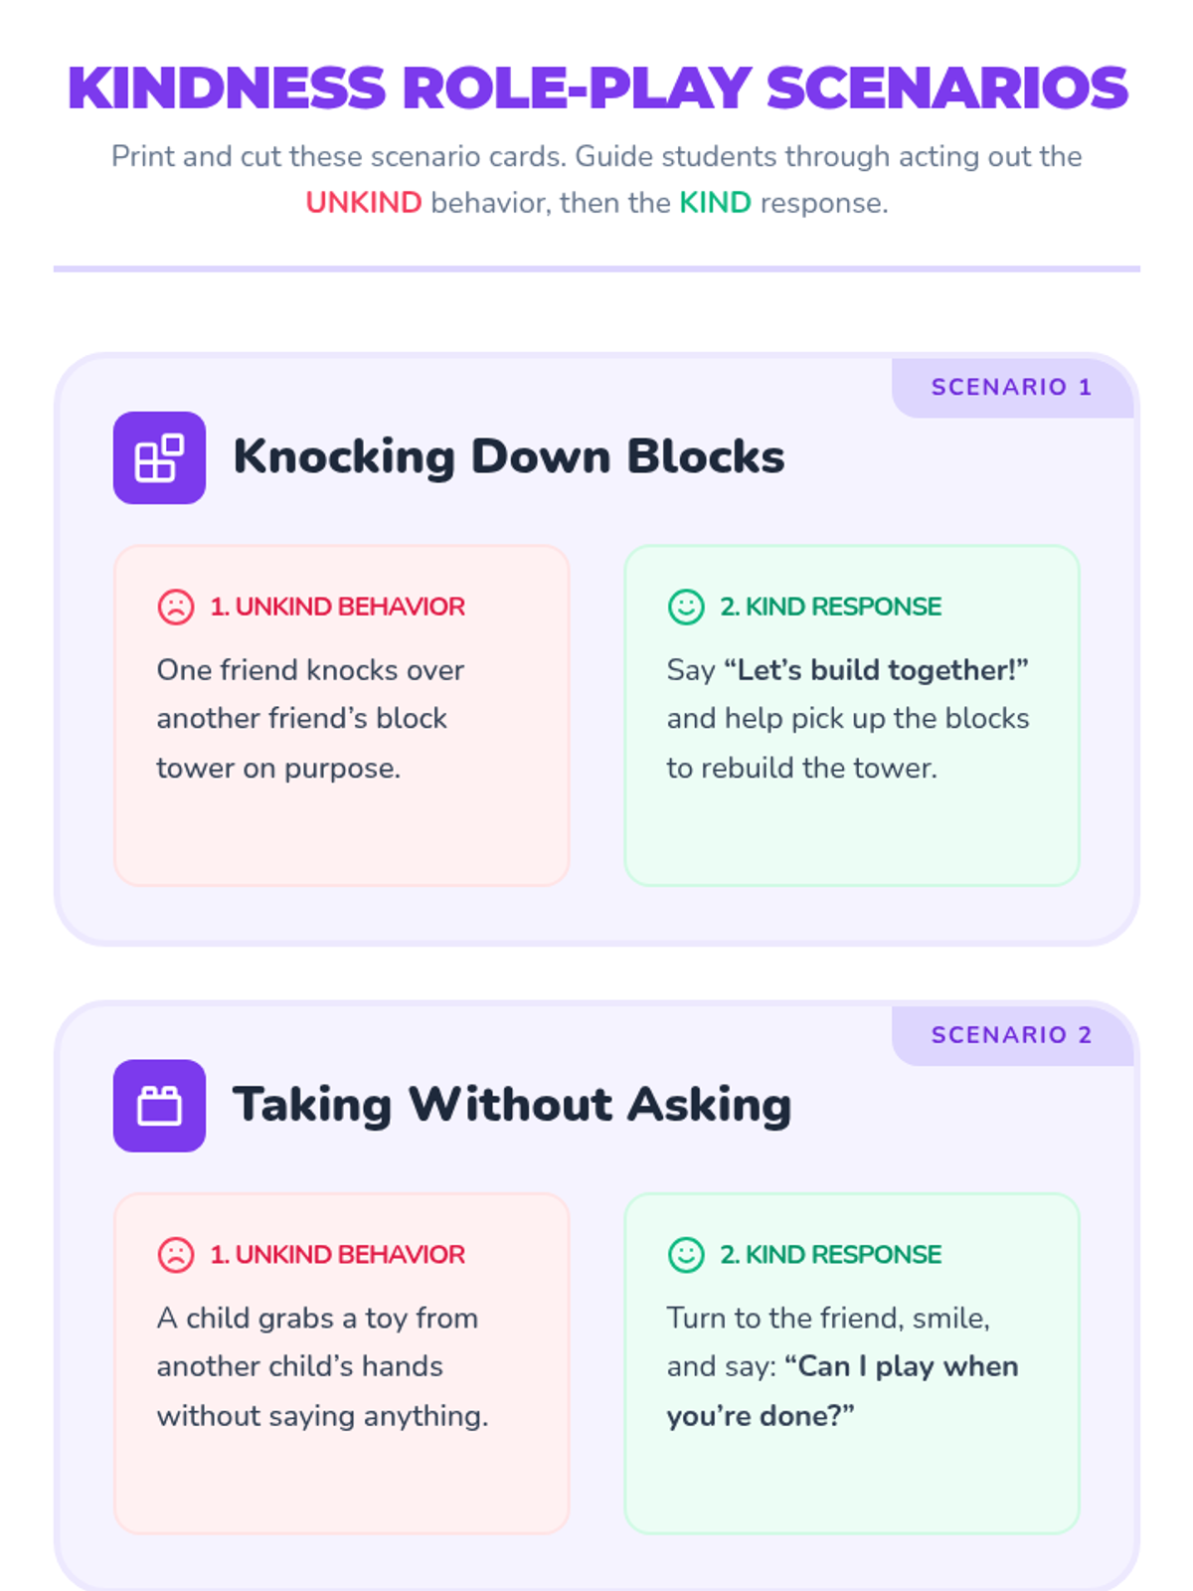Click '1. UNKIND BEHAVIOR' label in Scenario 1
The width and height of the screenshot is (1193, 1591).
(337, 607)
